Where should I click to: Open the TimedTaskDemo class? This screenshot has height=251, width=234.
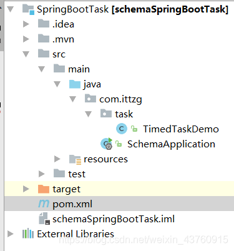[181, 129]
